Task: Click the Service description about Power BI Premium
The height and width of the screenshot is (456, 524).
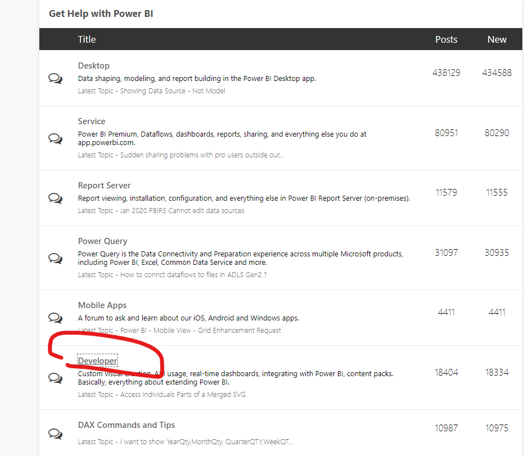Action: 222,138
